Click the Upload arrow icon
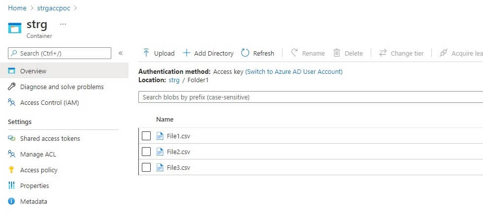Screen dimensions: 483x219 click(x=146, y=53)
